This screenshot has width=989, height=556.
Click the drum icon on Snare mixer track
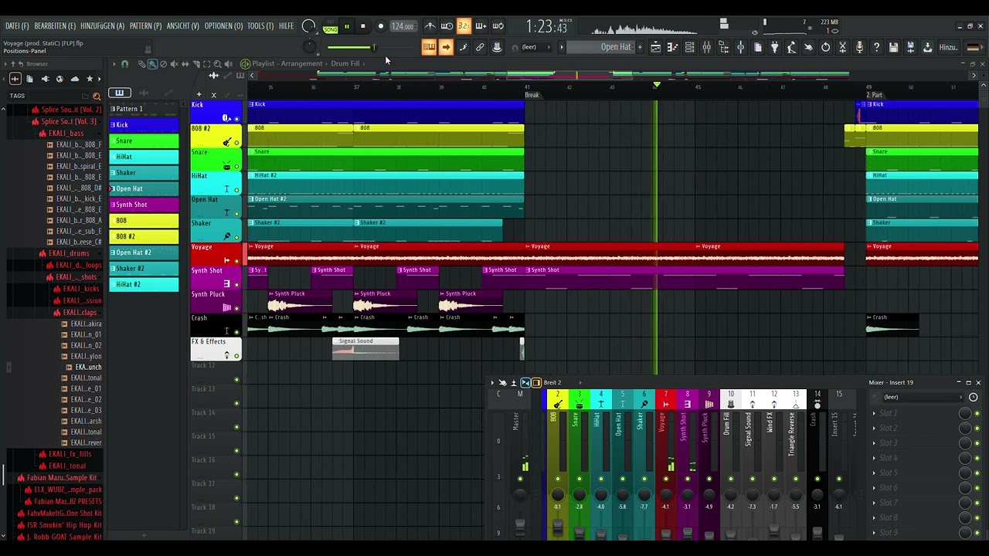tap(579, 404)
